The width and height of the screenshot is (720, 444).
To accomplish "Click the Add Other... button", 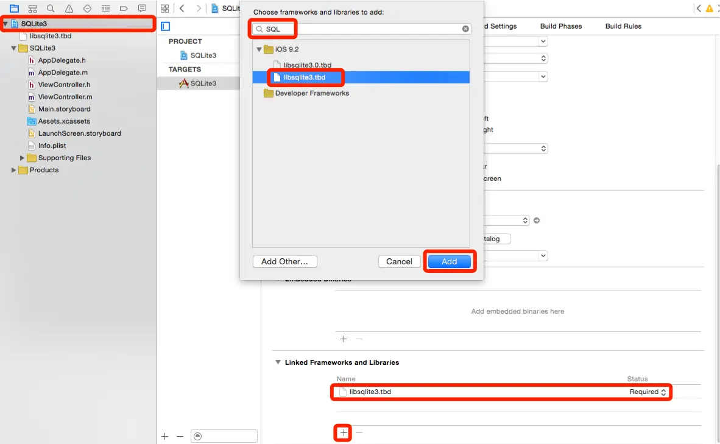I will pos(284,261).
